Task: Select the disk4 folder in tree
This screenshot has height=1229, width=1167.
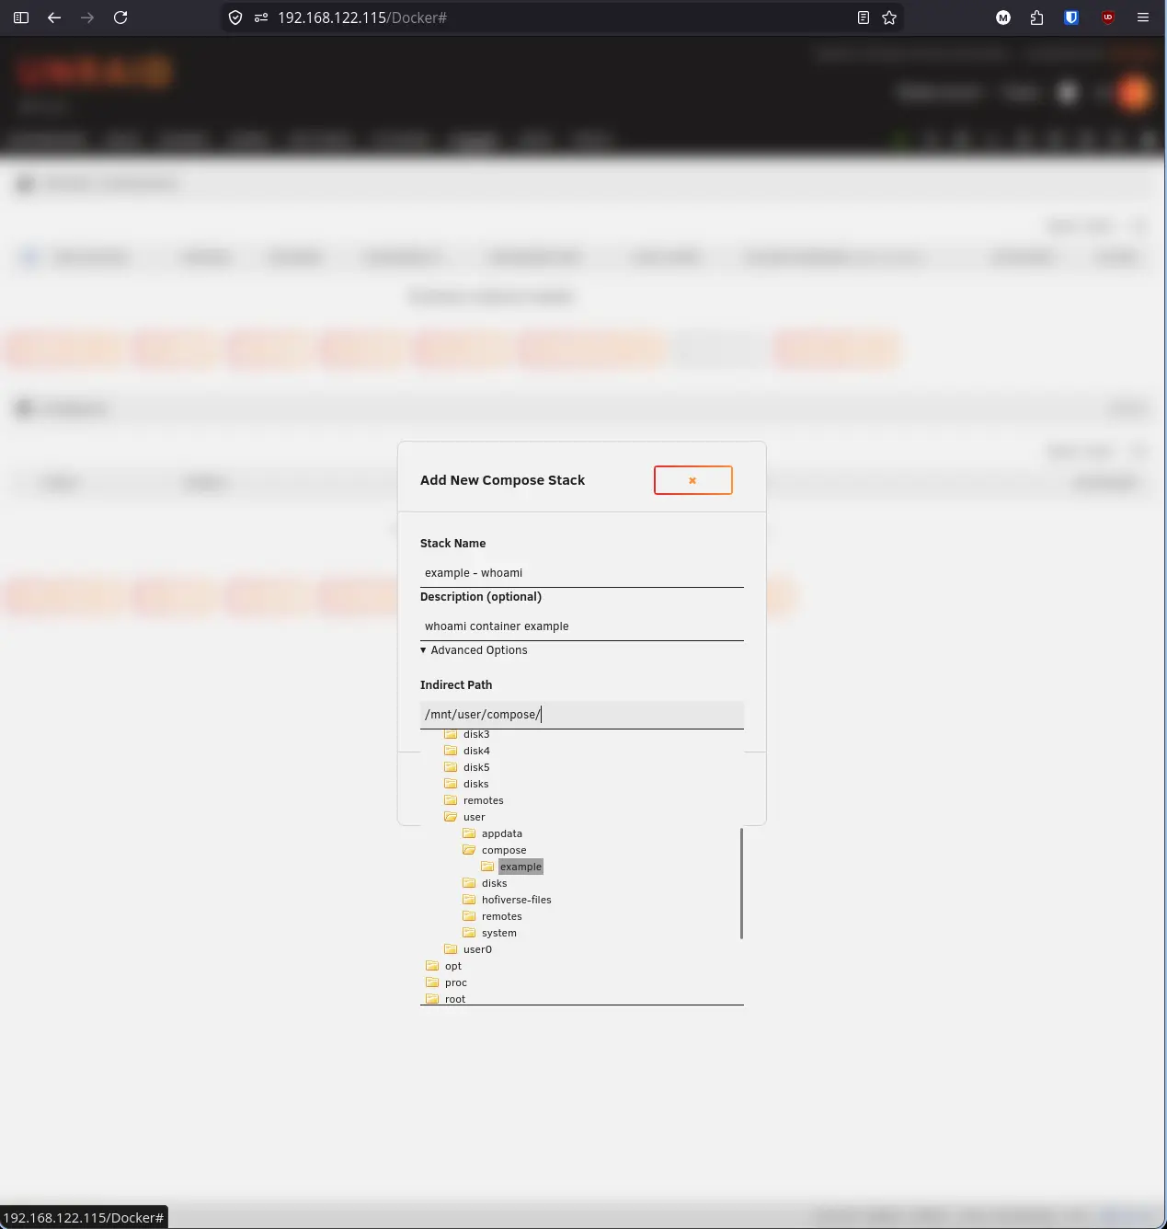Action: [x=476, y=751]
